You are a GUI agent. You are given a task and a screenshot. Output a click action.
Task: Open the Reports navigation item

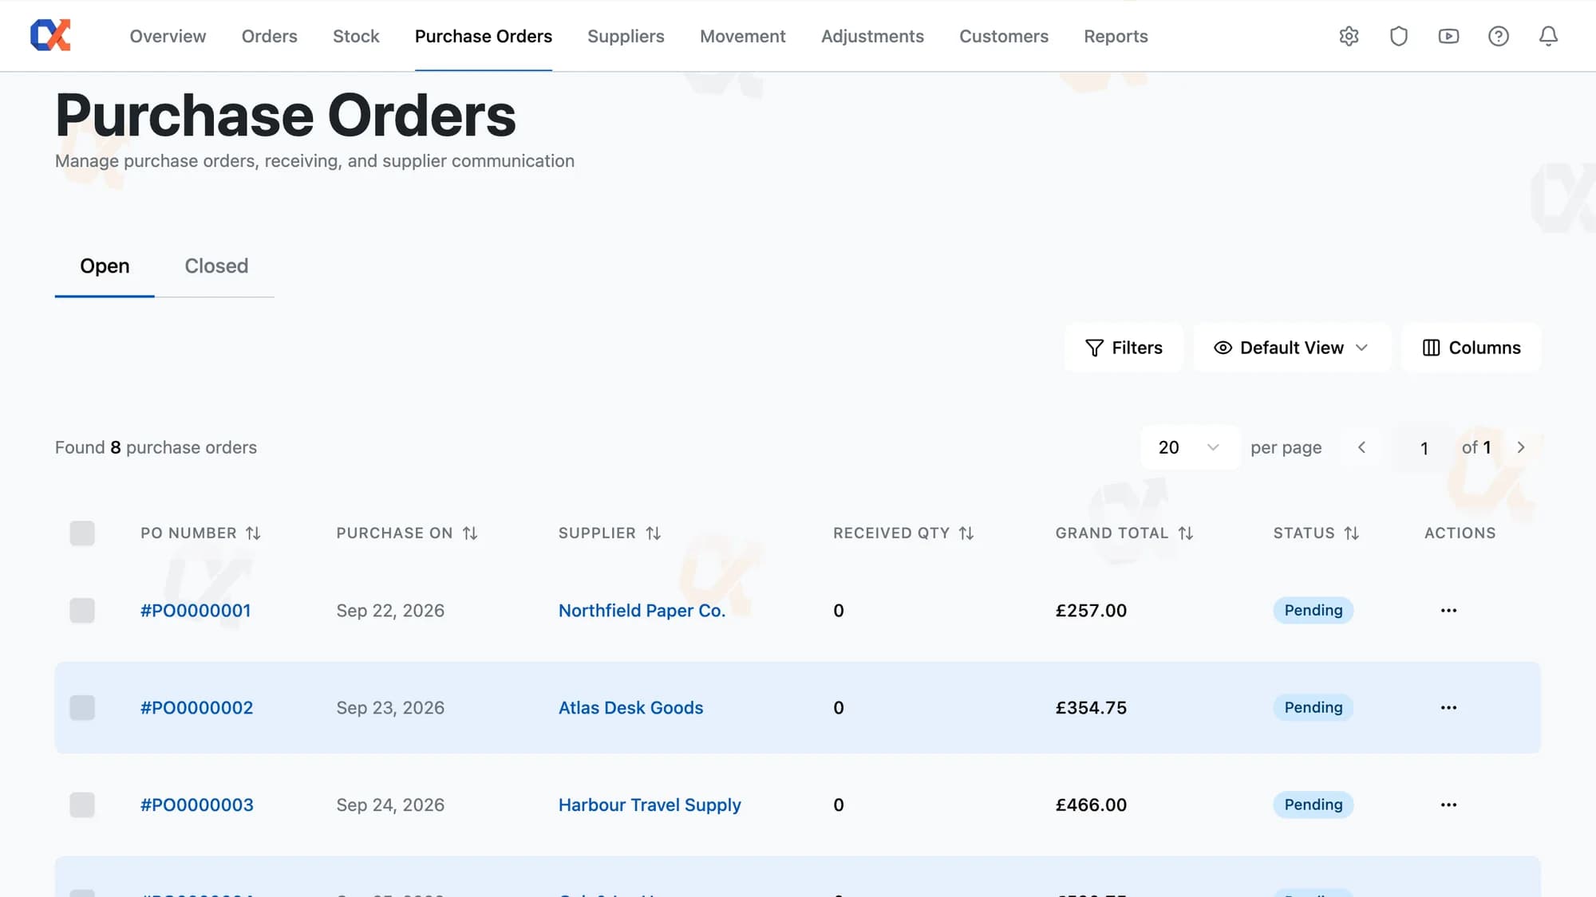[x=1116, y=36]
